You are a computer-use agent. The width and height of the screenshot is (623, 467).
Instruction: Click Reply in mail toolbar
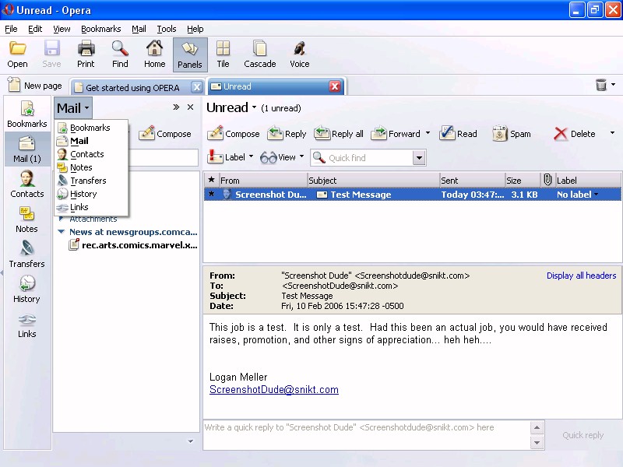click(x=287, y=134)
